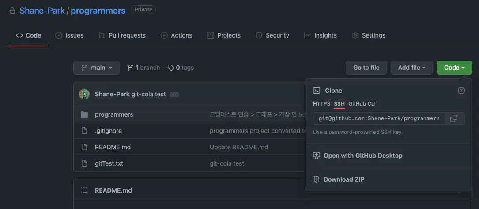
Task: Open the Security tab
Action: point(272,35)
